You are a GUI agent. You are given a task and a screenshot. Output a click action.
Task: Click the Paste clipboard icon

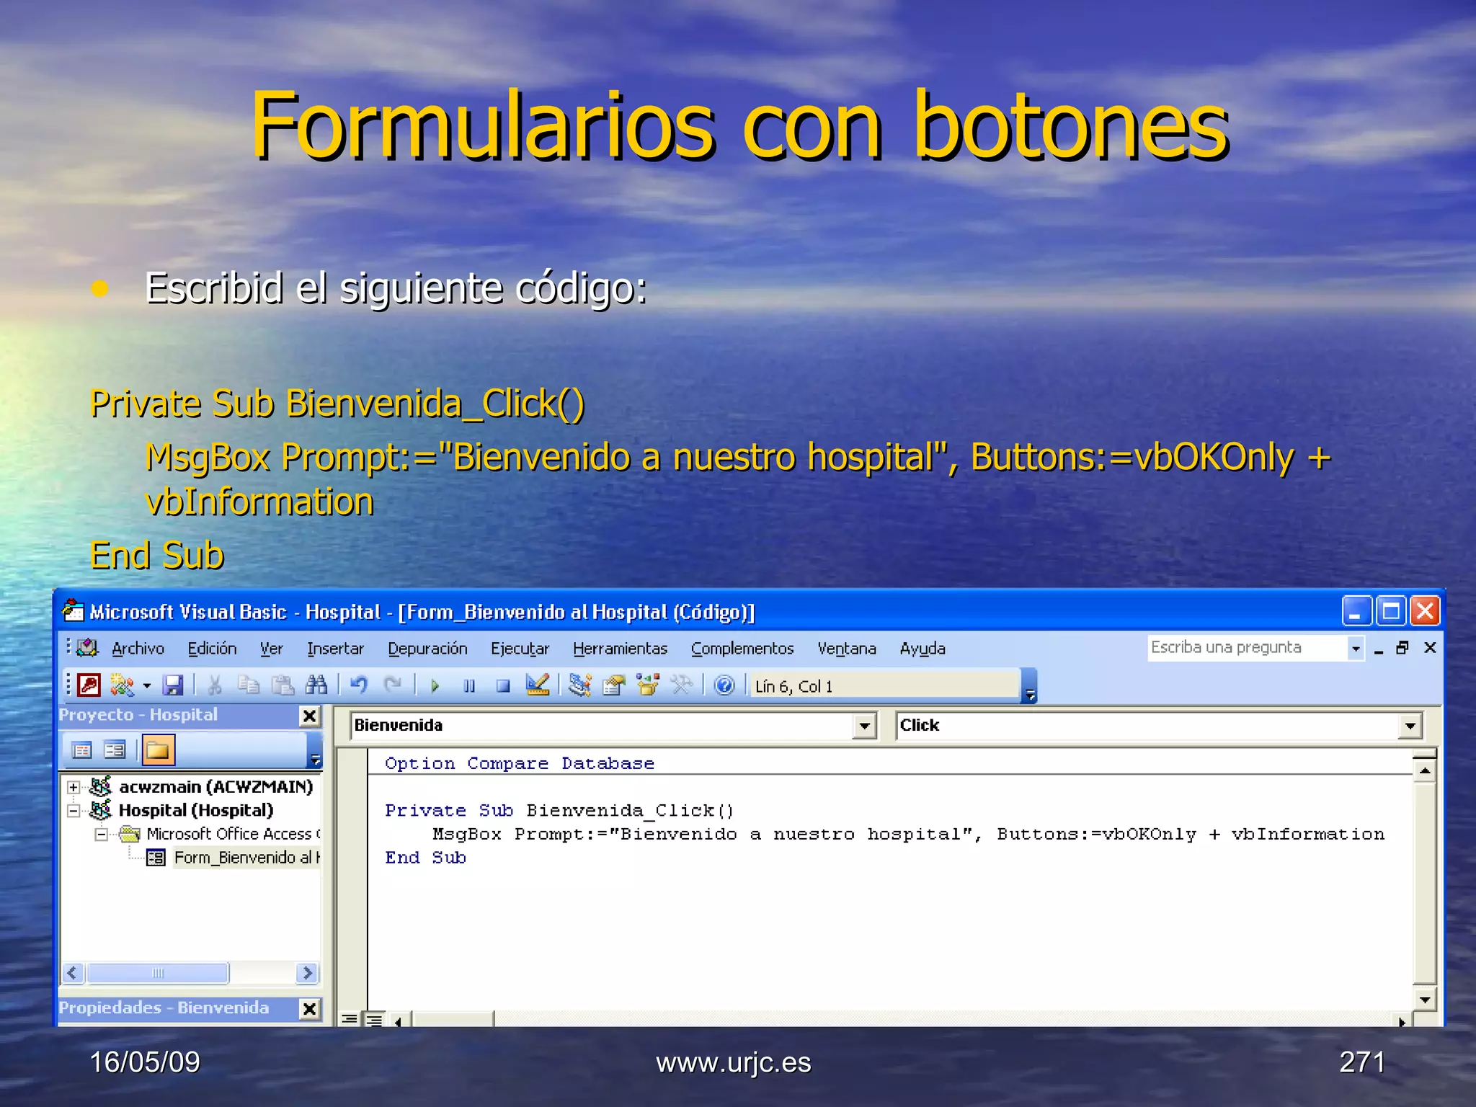pyautogui.click(x=283, y=685)
